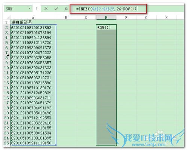Viewport: 187px width, 150px height.
Task: Click cell with 620123197903253058
Action: (33, 58)
